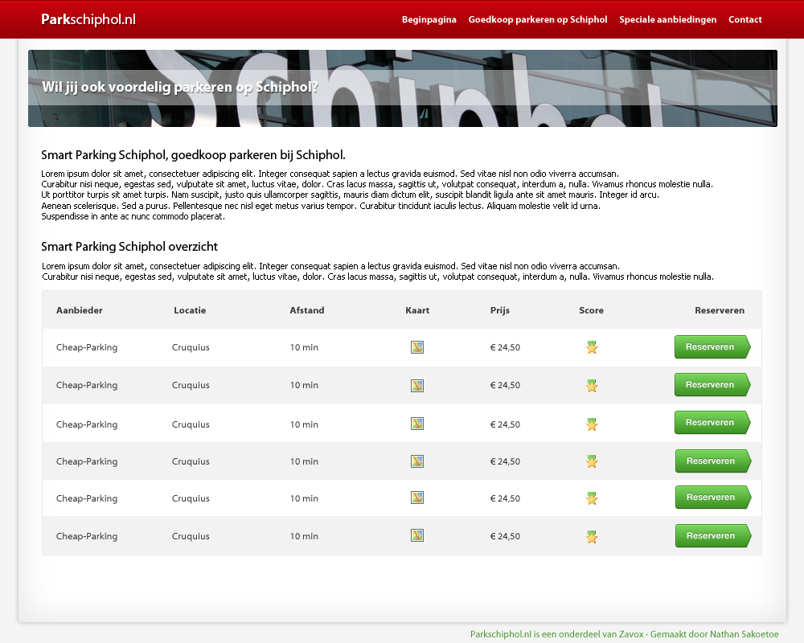Select 10 min in the third table row
Image resolution: width=804 pixels, height=643 pixels.
click(304, 424)
